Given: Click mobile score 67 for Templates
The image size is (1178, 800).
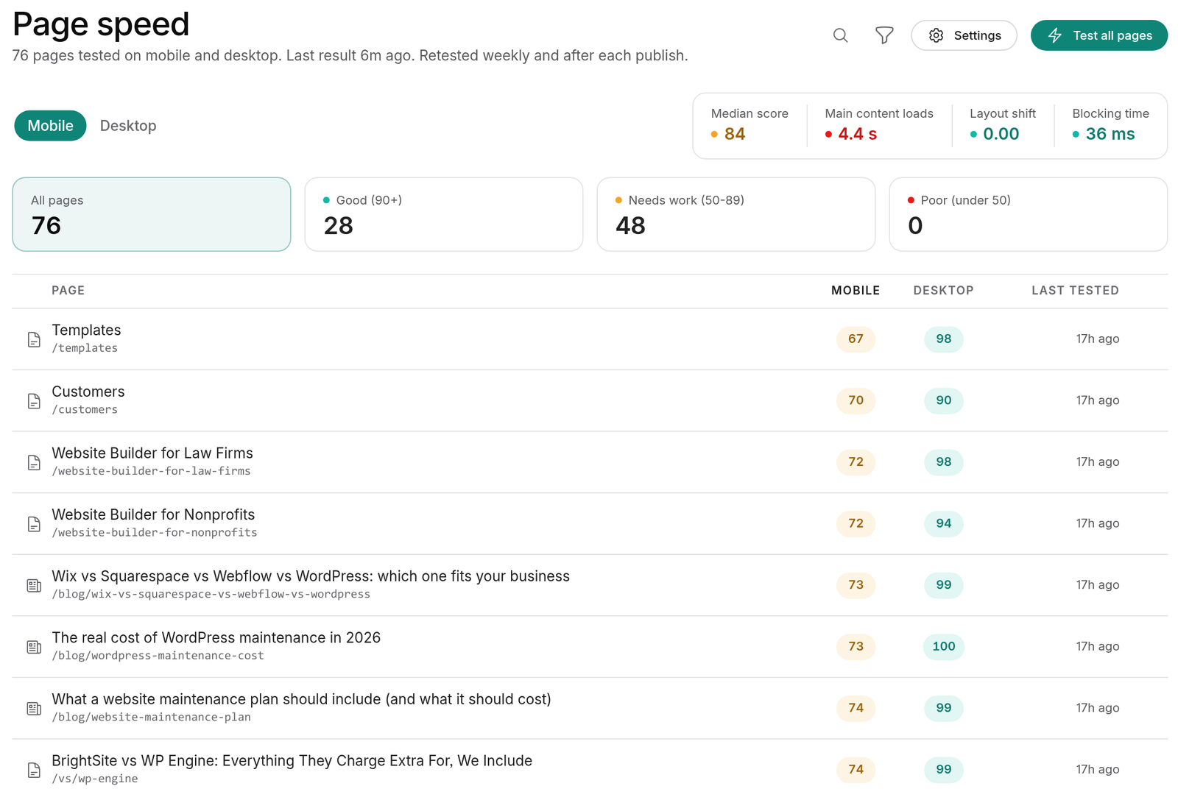Looking at the screenshot, I should coord(856,339).
